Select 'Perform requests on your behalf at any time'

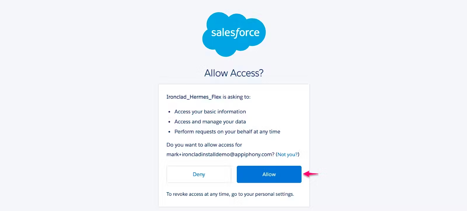(x=227, y=132)
